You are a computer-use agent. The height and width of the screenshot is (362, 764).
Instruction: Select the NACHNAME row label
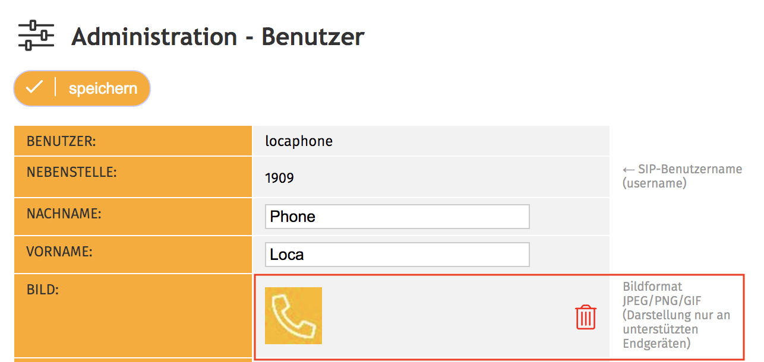point(64,214)
